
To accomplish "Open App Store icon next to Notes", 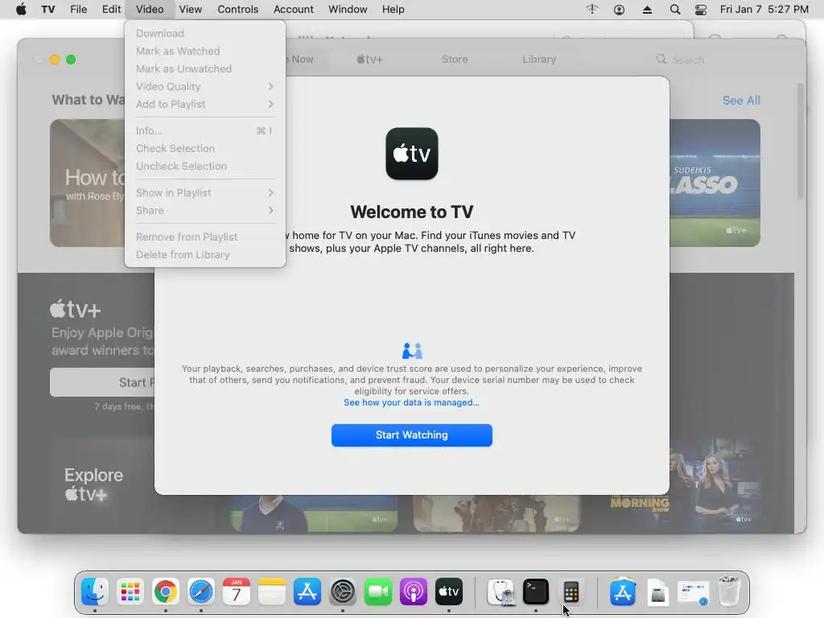I will (307, 591).
